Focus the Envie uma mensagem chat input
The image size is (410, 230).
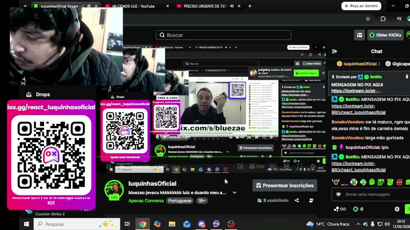click(x=372, y=194)
